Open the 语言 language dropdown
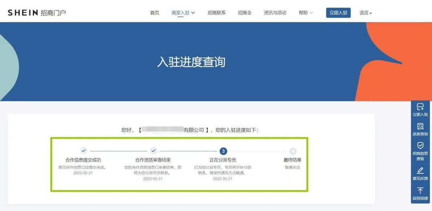432x211 pixels. pyautogui.click(x=365, y=13)
